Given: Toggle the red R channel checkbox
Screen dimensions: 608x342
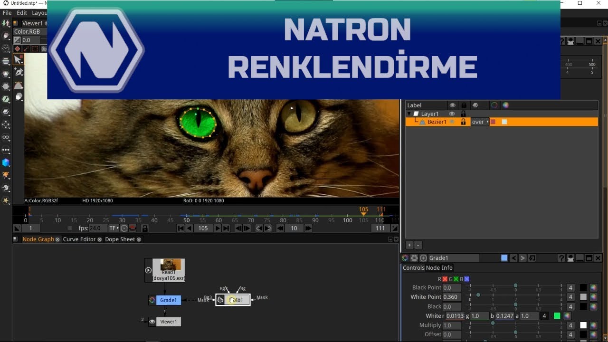Looking at the screenshot, I should [445, 279].
